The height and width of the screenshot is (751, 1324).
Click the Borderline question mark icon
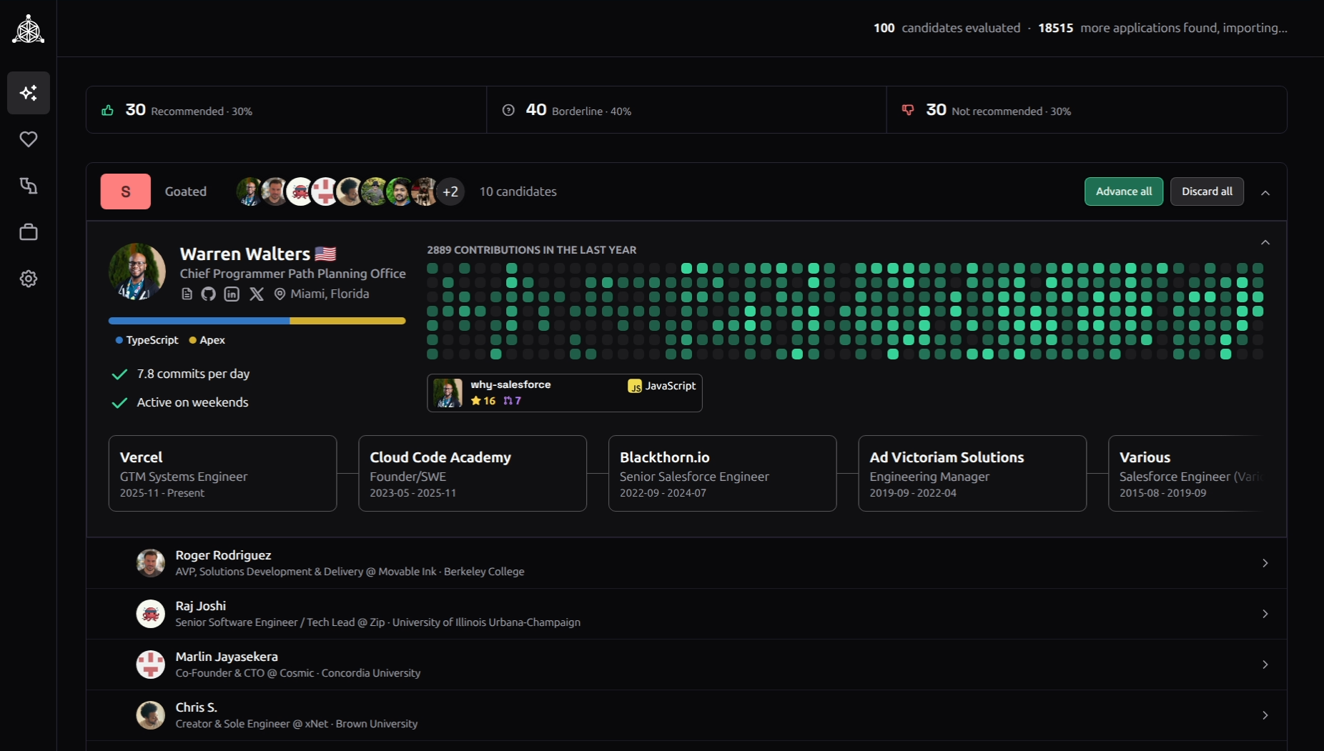pos(508,110)
